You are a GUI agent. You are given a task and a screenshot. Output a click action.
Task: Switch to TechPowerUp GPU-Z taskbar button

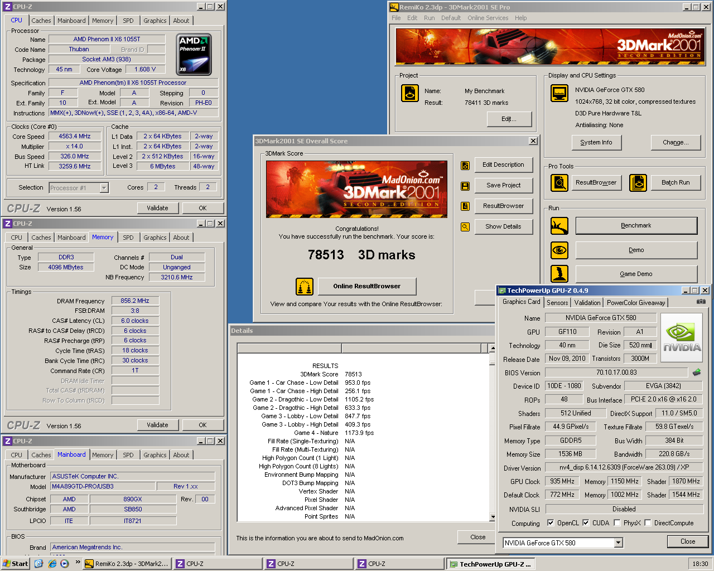tap(490, 564)
